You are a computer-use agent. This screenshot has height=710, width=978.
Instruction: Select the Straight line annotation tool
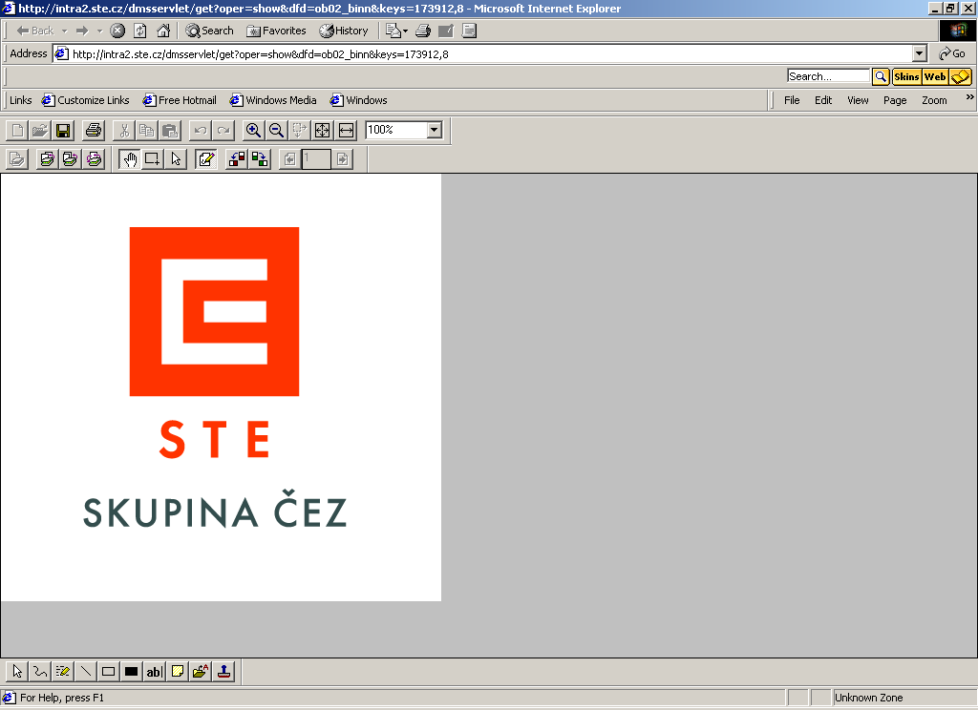[x=85, y=672]
